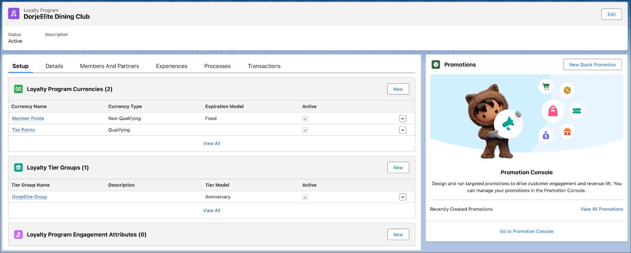Screen dimensions: 631x253
Task: Click View All under Tier Groups
Action: coord(212,211)
